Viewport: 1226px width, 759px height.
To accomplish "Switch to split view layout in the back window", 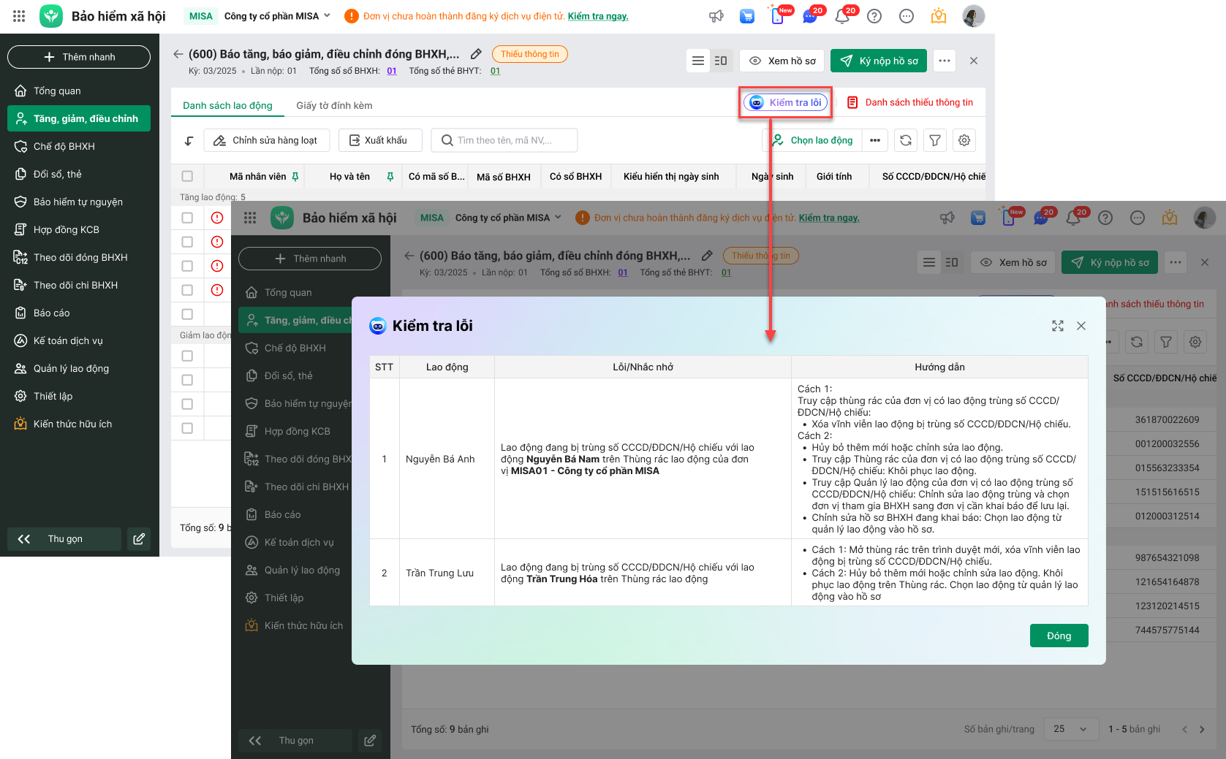I will pyautogui.click(x=721, y=61).
